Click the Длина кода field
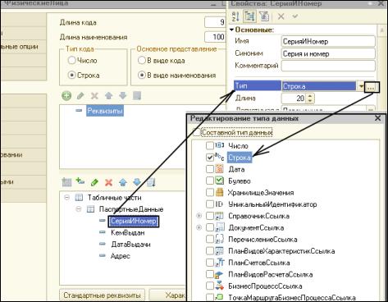 (215, 22)
